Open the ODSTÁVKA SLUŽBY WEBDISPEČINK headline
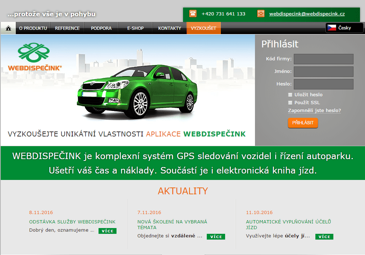This screenshot has width=365, height=255. (72, 222)
